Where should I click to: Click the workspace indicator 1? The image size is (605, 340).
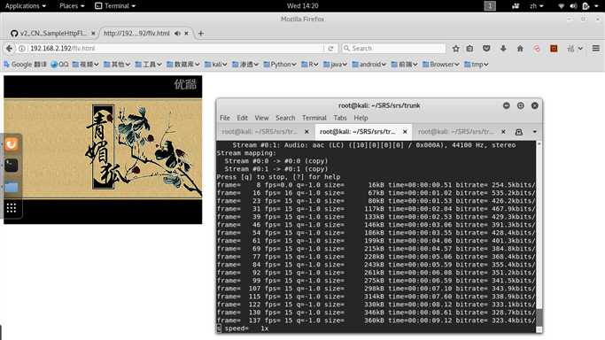490,6
